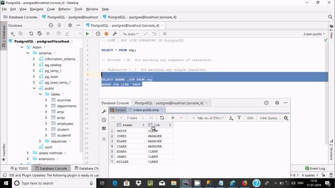Viewport: 335px width, 188px height.
Task: Expand the access methods folder
Action: [28, 153]
